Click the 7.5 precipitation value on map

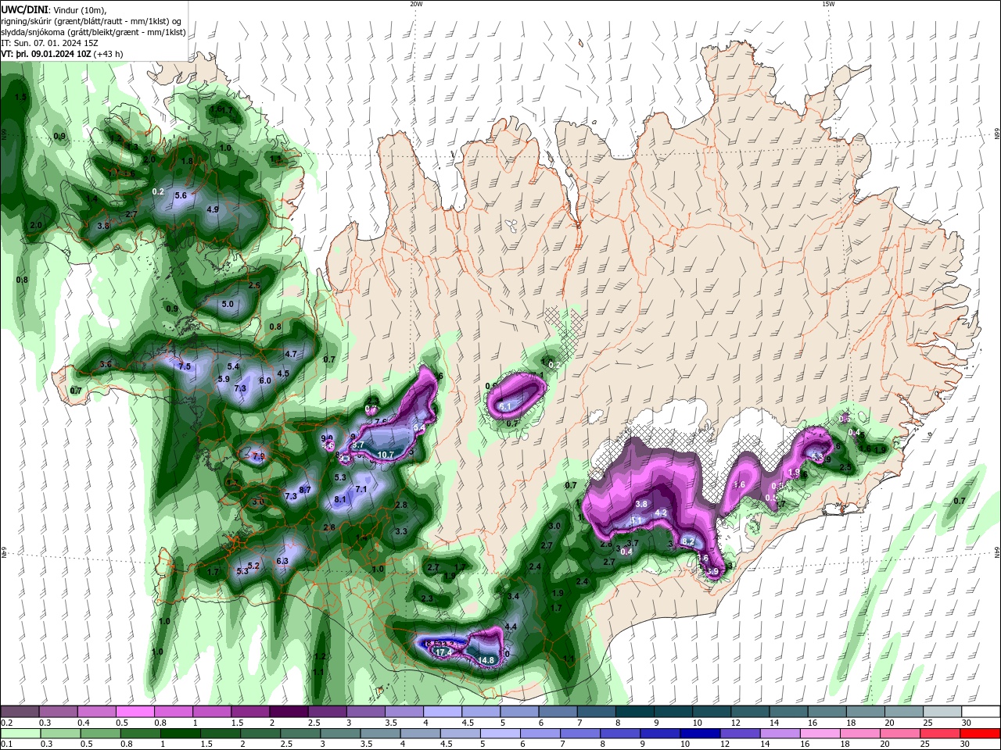(185, 366)
